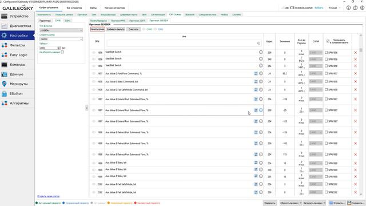Check the SPN1907 box for Port Flow Command

pyautogui.click(x=326, y=74)
